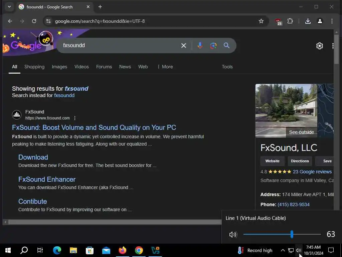This screenshot has height=257, width=342.
Task: Click the FxSound site favicon
Action: coord(17,114)
